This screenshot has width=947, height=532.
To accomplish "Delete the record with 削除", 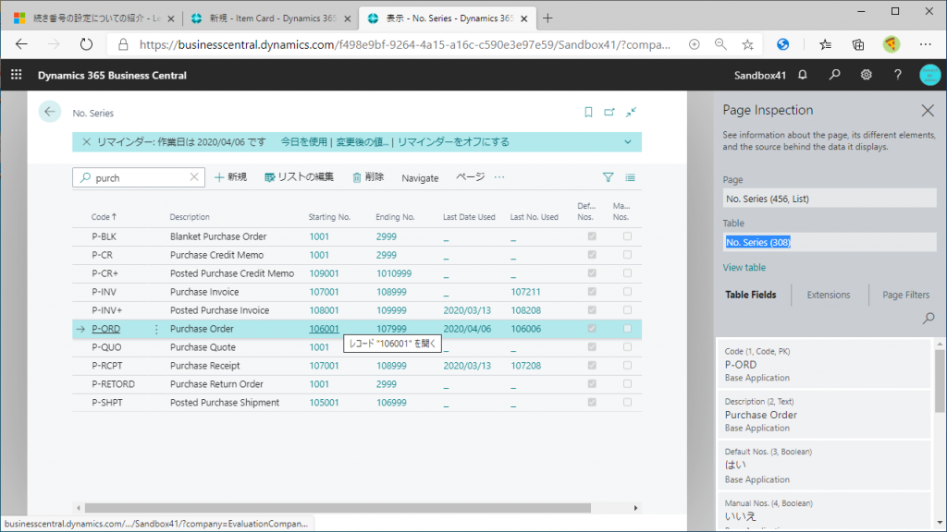I will click(368, 177).
